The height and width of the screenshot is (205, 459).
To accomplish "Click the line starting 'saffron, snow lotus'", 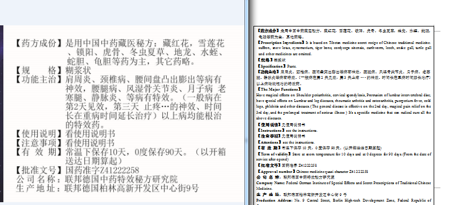I will click(345, 48).
